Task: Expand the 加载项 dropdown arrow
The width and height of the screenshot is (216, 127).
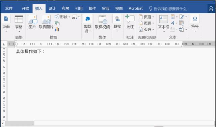Action: tap(90, 31)
